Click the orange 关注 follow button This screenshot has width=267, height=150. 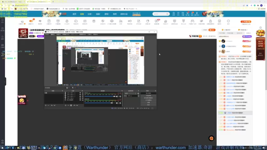(212, 30)
